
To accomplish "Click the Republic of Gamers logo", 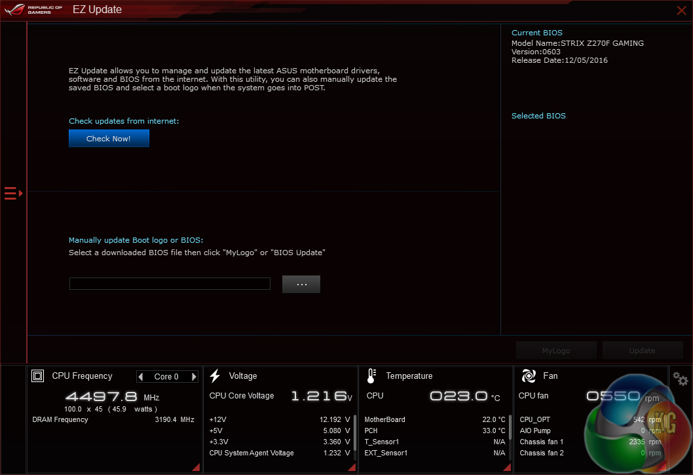I will pyautogui.click(x=33, y=10).
